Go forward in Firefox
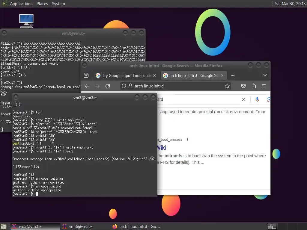Screen dimensions: 307x230 pos(97,86)
